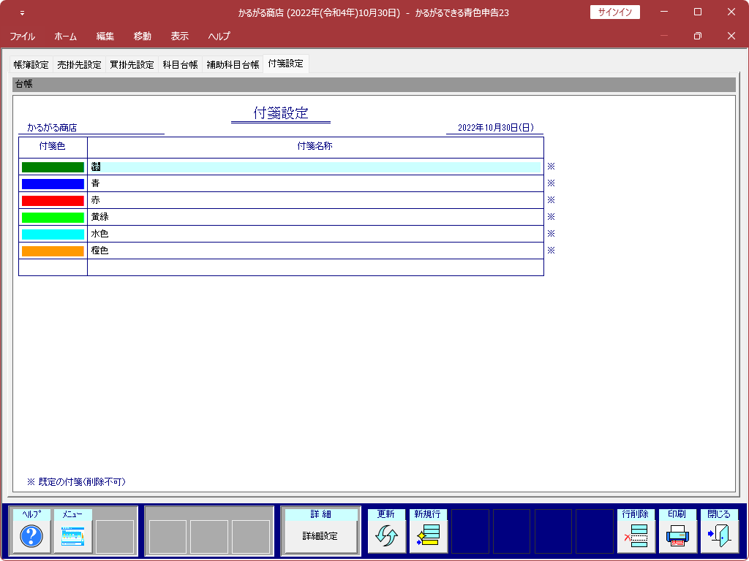Add a row with 新規行 icon
The image size is (749, 561).
428,535
